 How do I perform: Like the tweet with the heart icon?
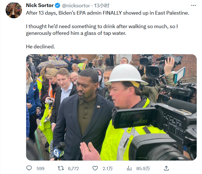[x=95, y=168]
